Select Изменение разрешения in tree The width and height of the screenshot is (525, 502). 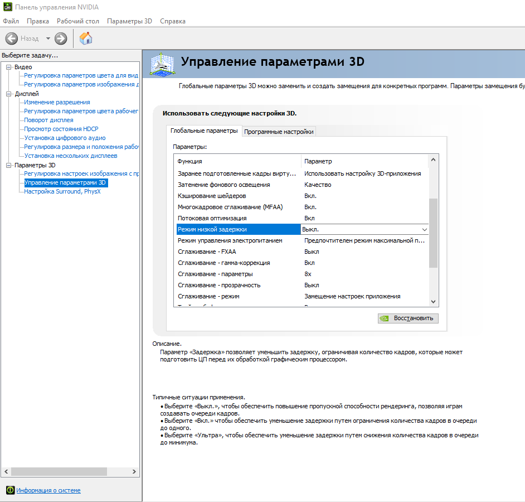(x=57, y=102)
